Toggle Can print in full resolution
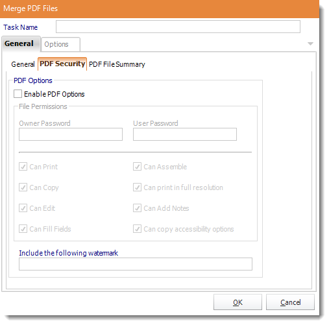This screenshot has width=329, height=325. pyautogui.click(x=137, y=187)
